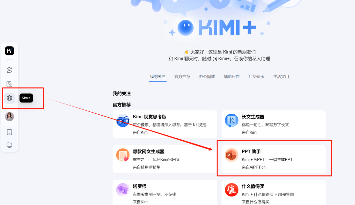The width and height of the screenshot is (355, 205).
Task: Open the 塔罗师 card title
Action: 140,187
